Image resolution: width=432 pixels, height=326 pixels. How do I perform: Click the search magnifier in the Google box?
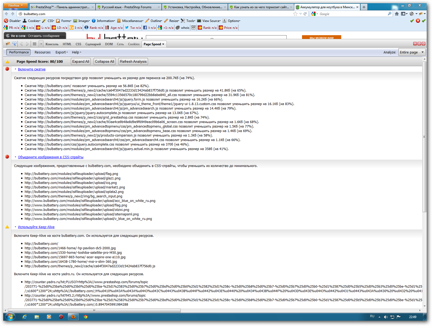click(389, 14)
